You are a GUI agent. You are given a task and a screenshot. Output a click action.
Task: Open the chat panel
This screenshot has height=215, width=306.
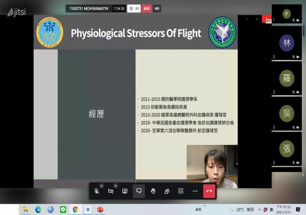pos(139,191)
